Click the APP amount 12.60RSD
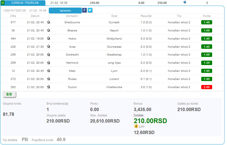The image size is (227, 145). pos(144,132)
